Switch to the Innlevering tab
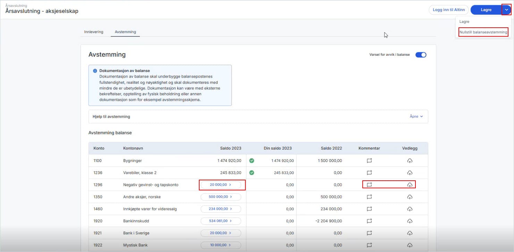 [x=94, y=32]
